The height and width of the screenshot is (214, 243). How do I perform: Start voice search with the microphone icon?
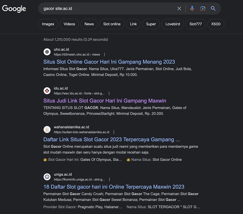pos(192,9)
